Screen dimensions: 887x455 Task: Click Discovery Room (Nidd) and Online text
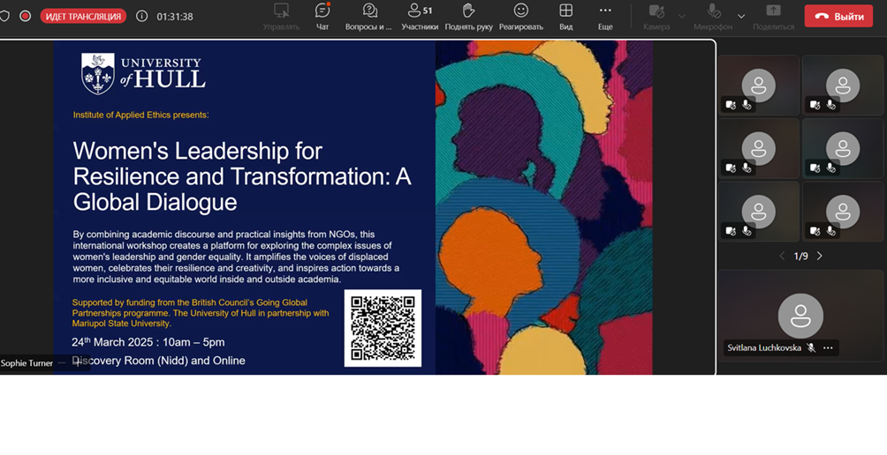(x=158, y=361)
